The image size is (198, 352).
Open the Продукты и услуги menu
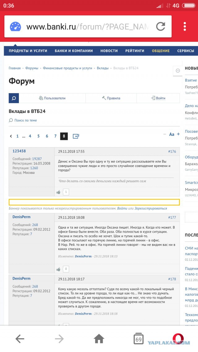[x=28, y=51]
